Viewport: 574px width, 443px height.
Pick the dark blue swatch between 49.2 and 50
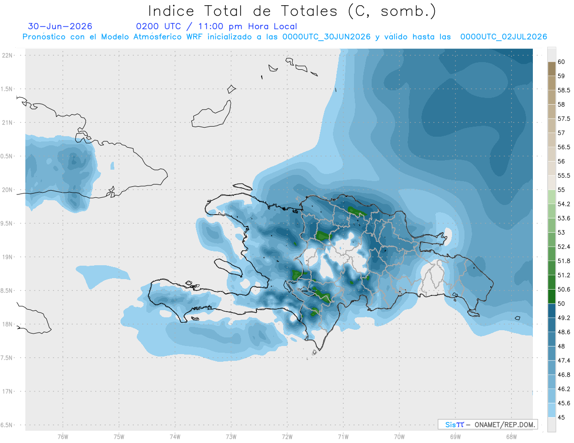(552, 311)
